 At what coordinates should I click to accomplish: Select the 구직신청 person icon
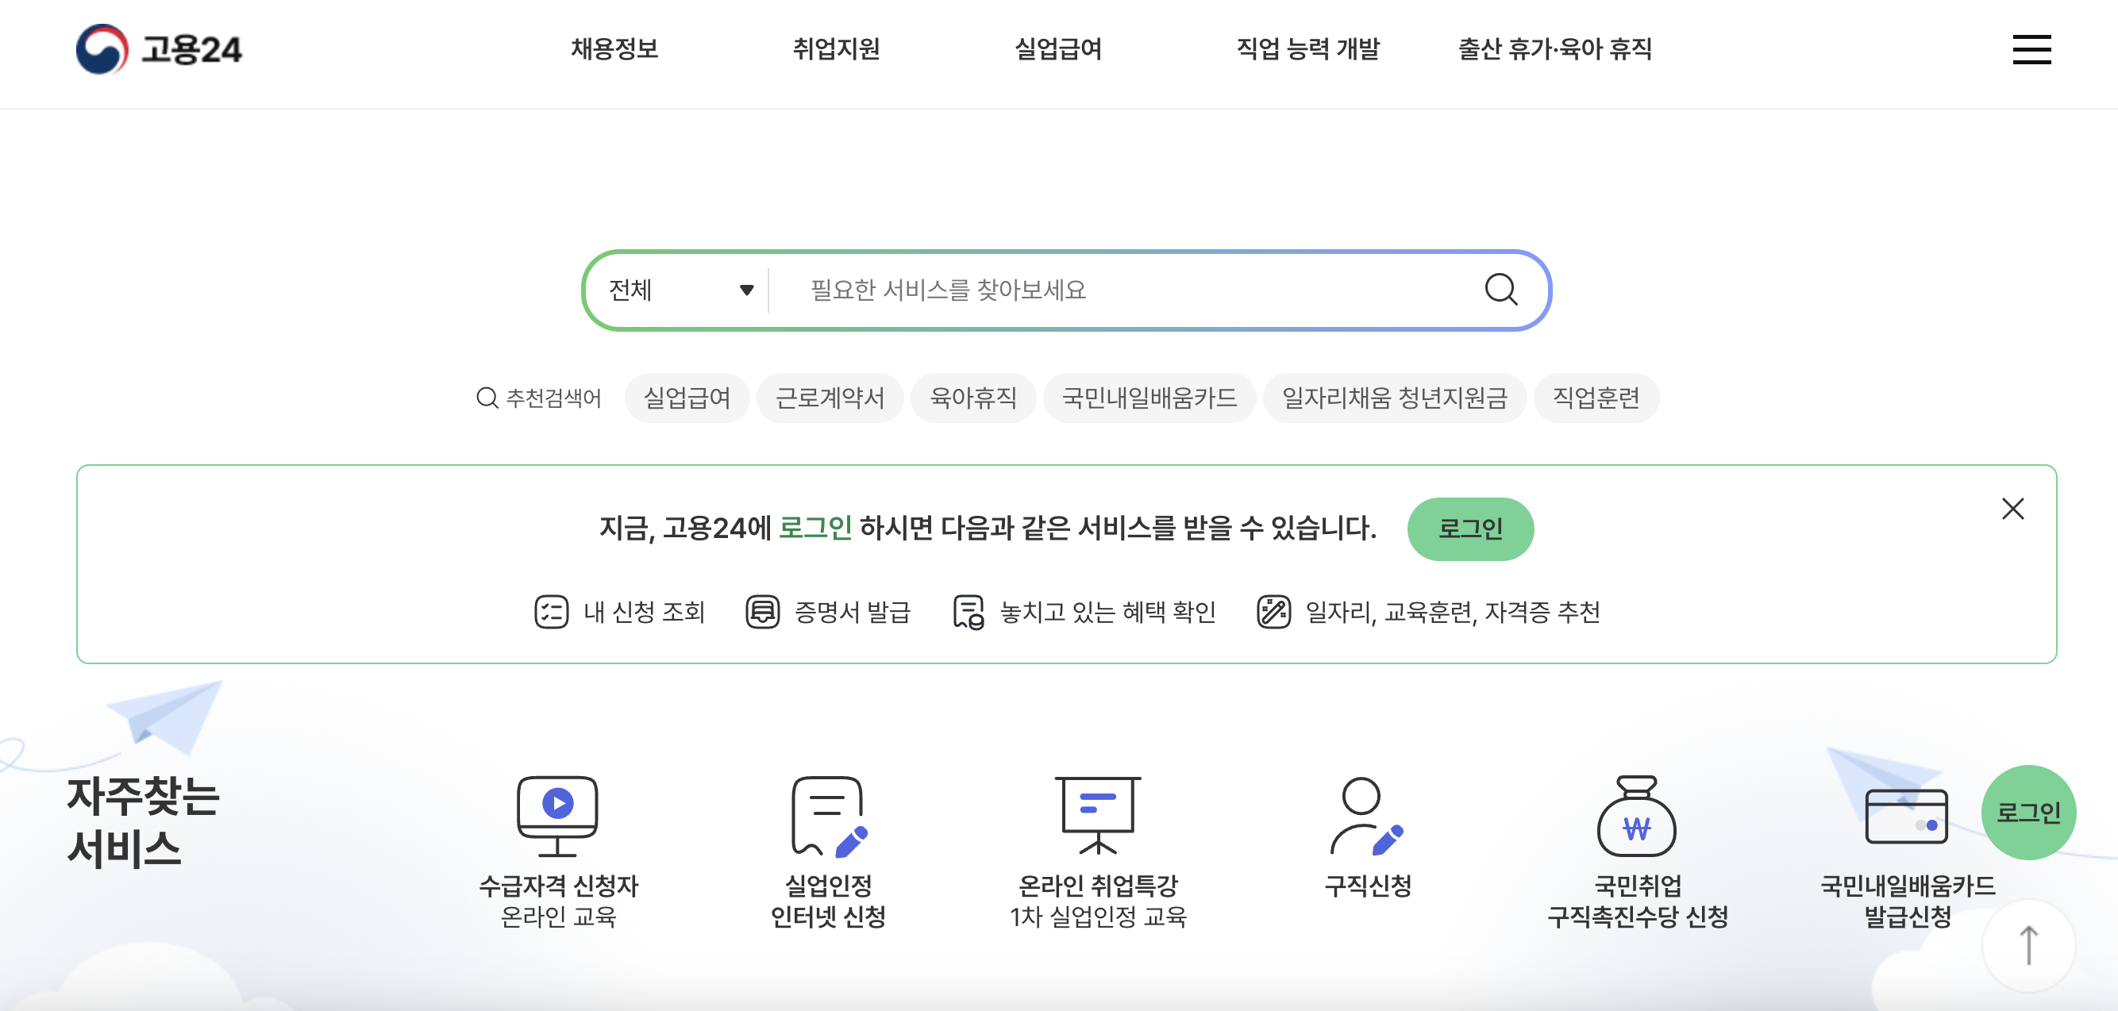click(x=1365, y=822)
